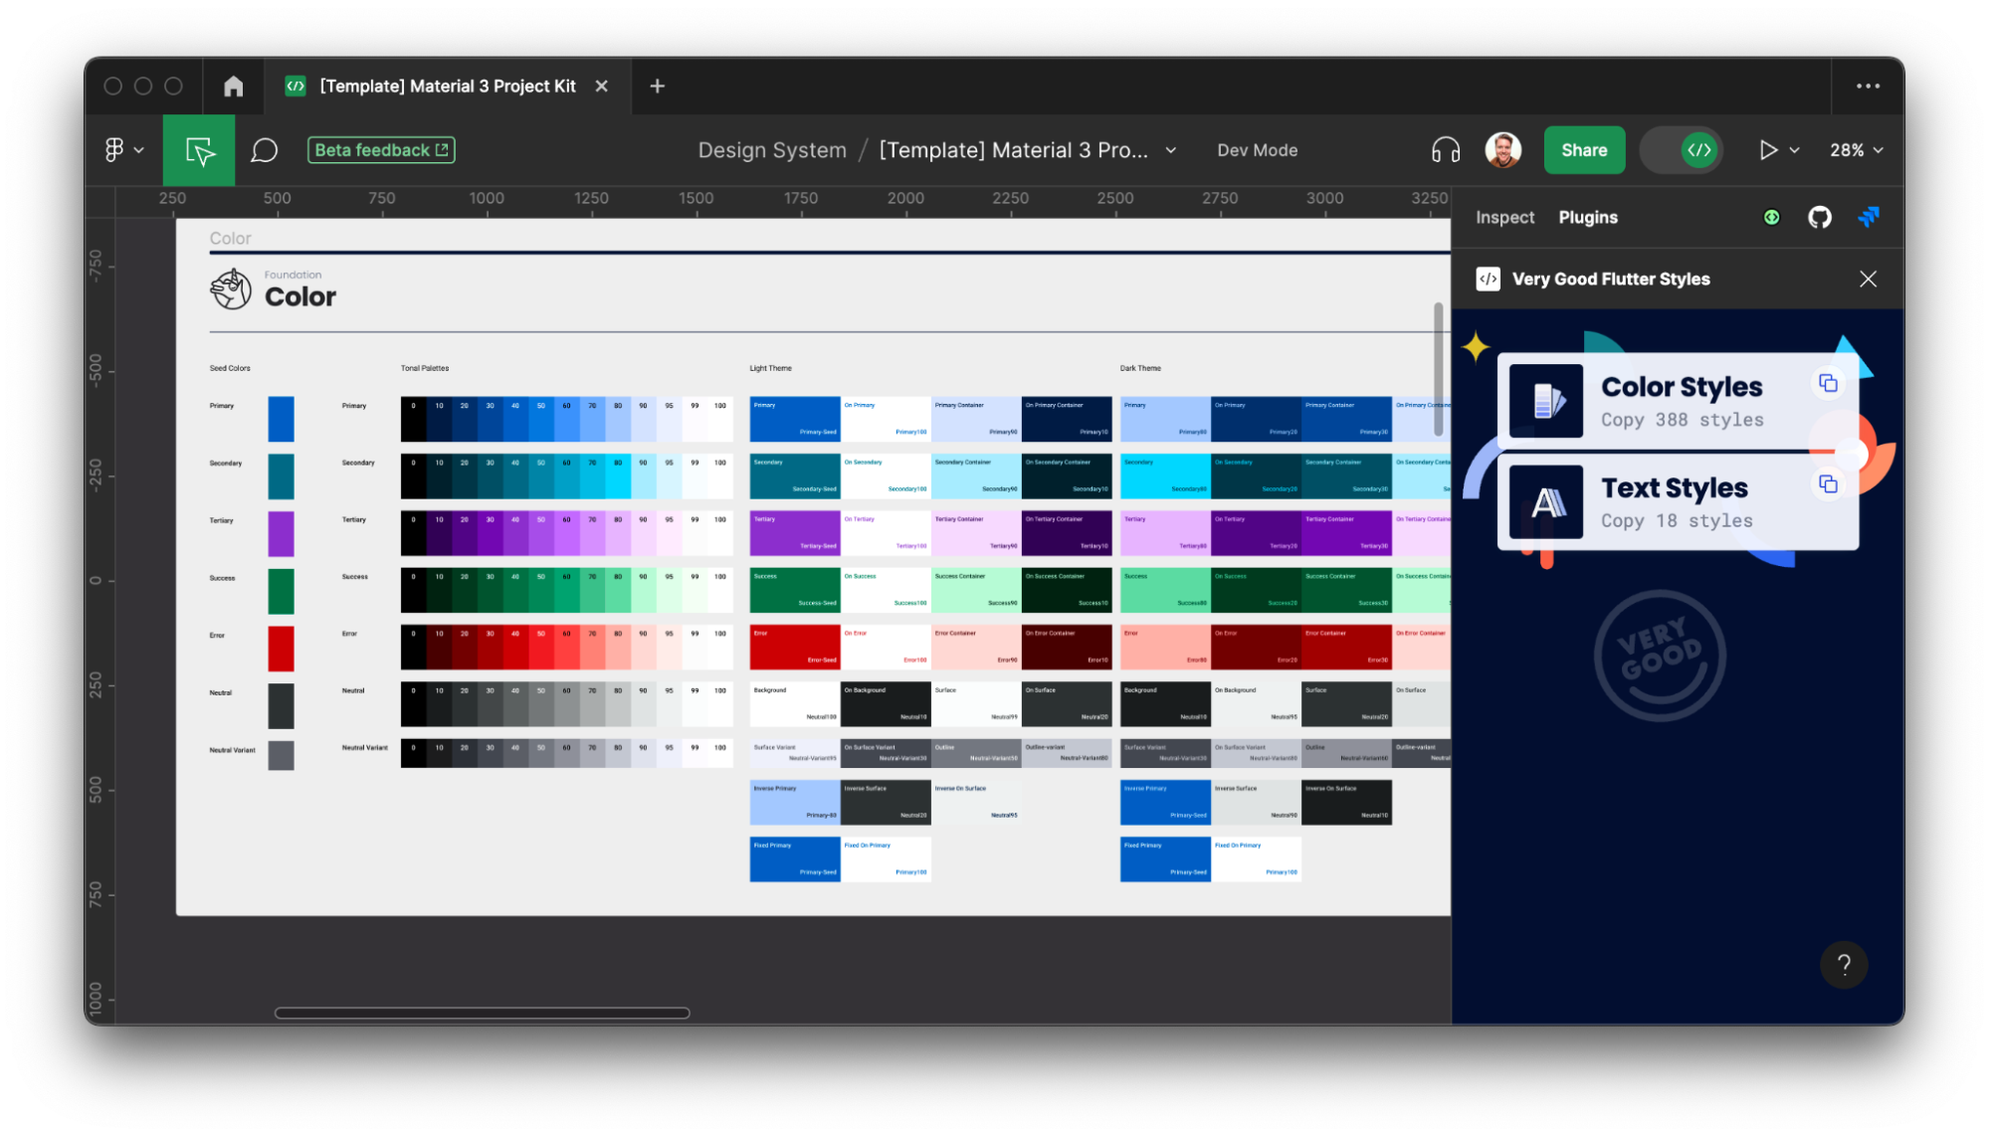Open the Beta feedback link

(x=381, y=150)
